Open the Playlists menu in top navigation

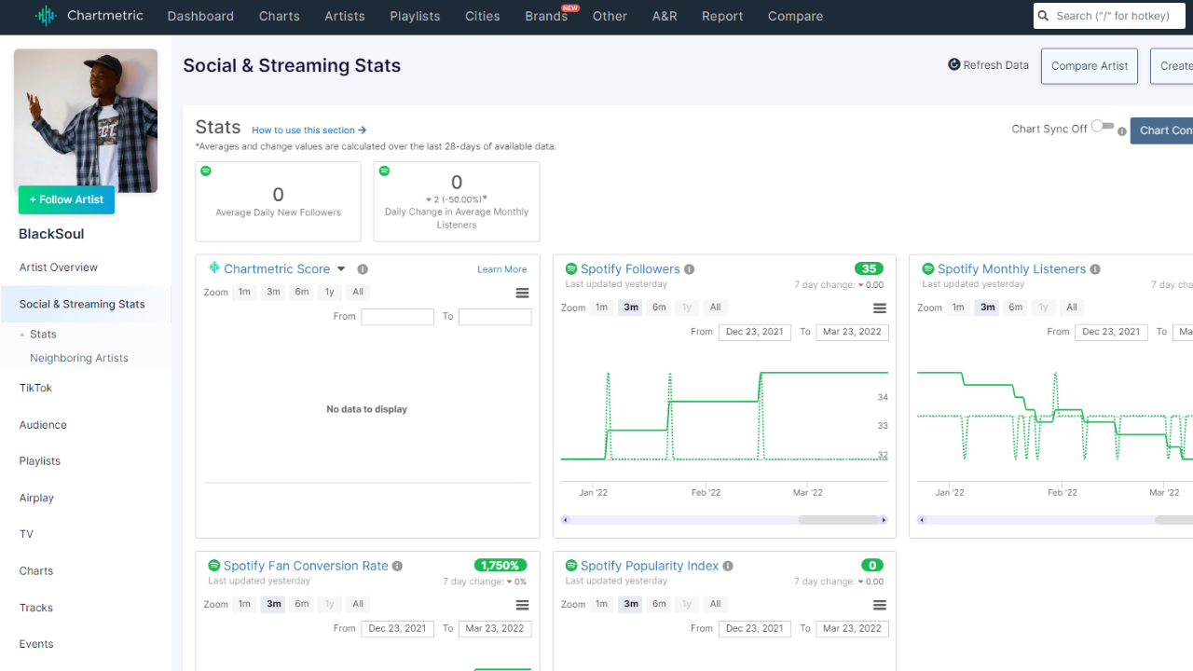415,16
